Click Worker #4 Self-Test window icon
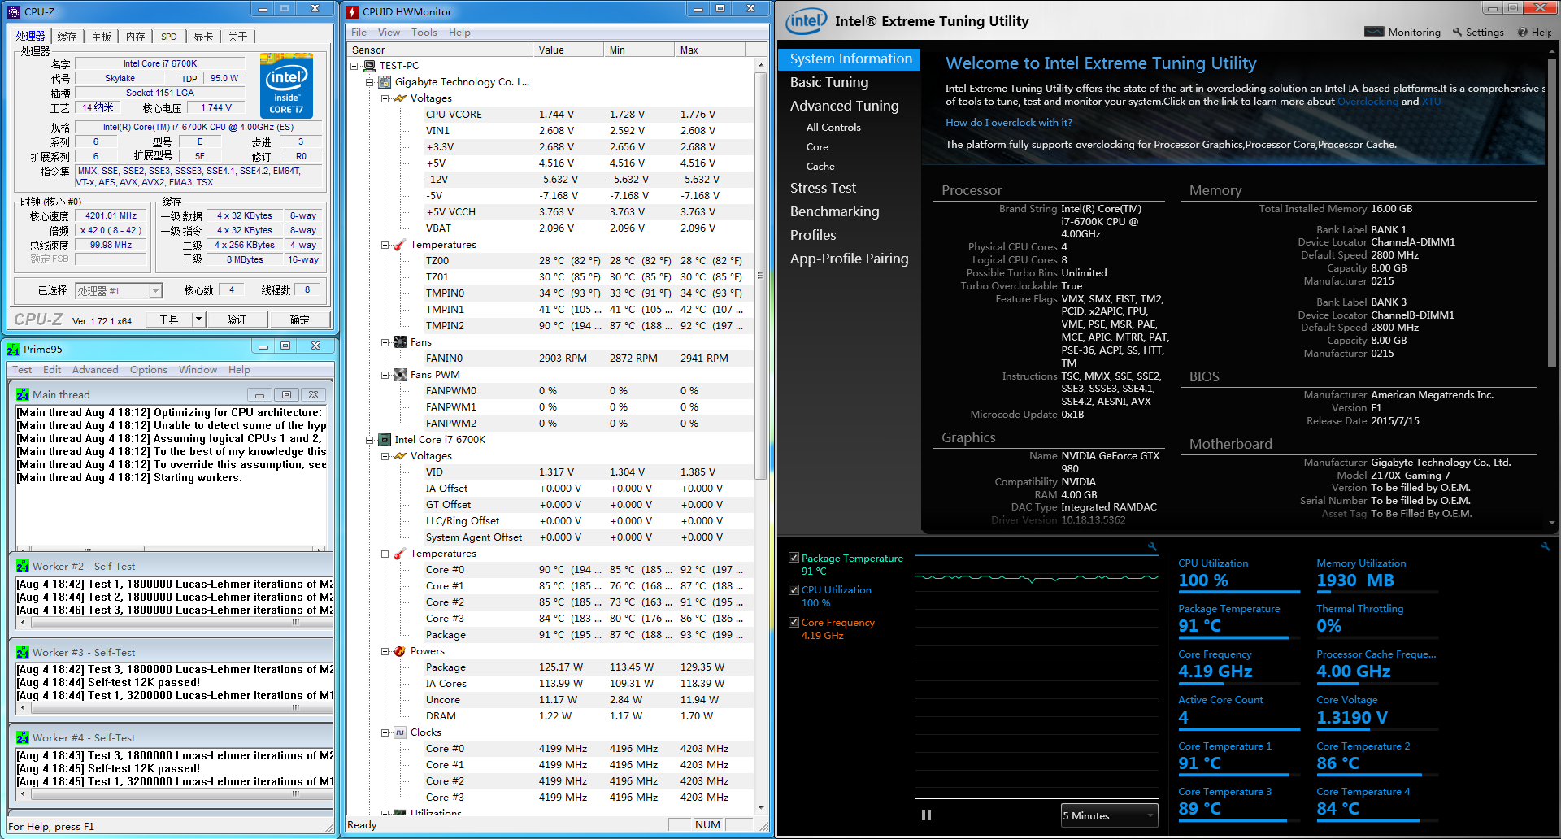 coord(23,737)
